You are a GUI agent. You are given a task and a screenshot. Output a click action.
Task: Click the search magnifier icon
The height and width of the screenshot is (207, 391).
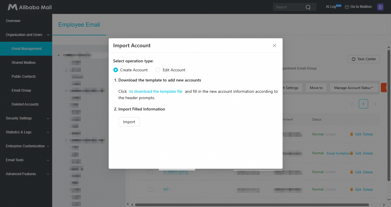(308, 7)
